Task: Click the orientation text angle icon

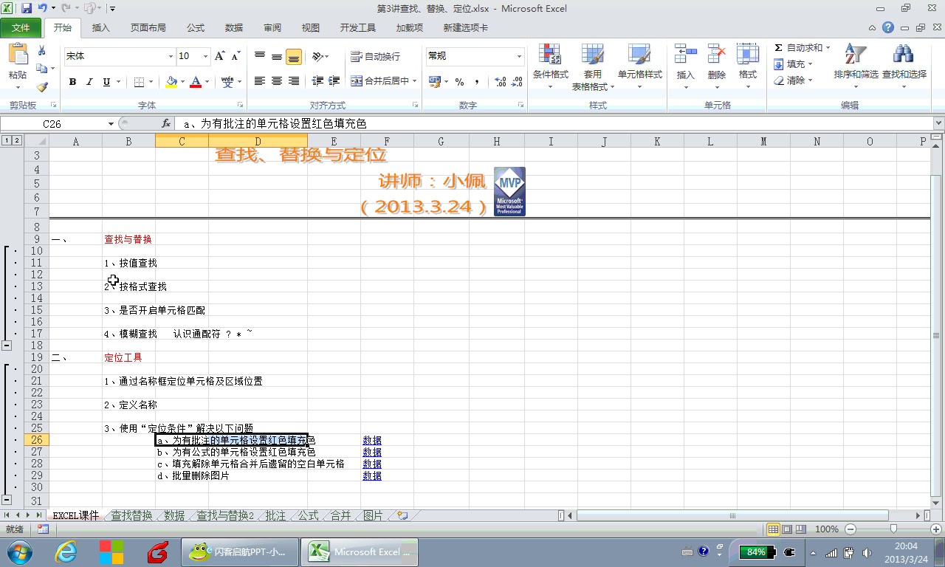Action: click(317, 56)
